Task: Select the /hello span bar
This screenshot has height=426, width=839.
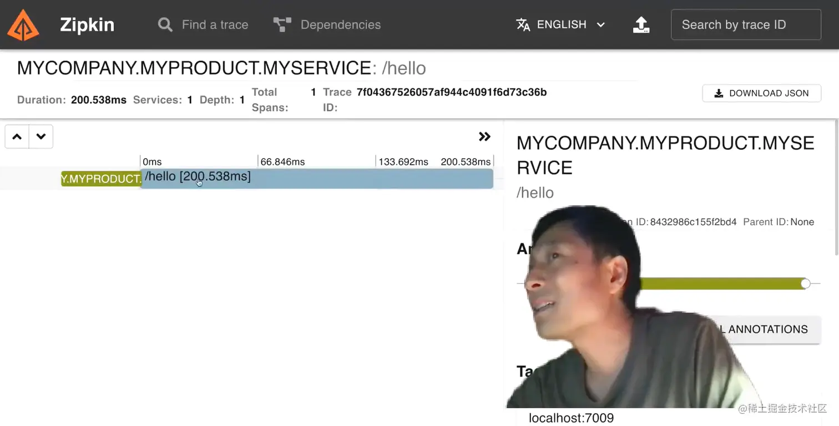Action: click(x=317, y=179)
